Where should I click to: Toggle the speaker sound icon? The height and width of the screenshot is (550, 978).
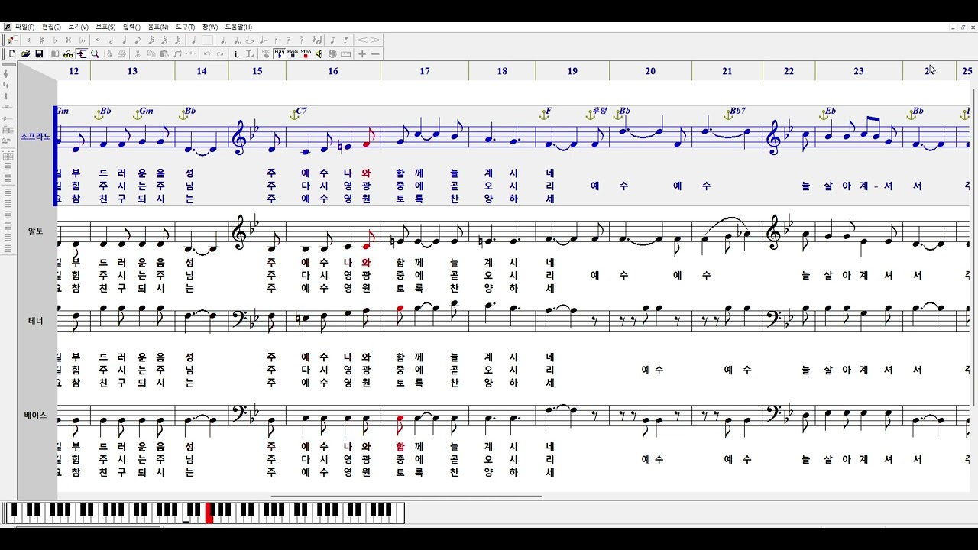point(319,54)
